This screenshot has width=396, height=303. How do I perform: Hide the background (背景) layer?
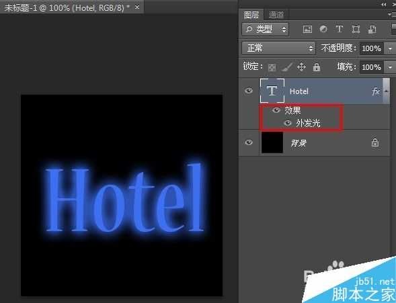click(x=249, y=142)
